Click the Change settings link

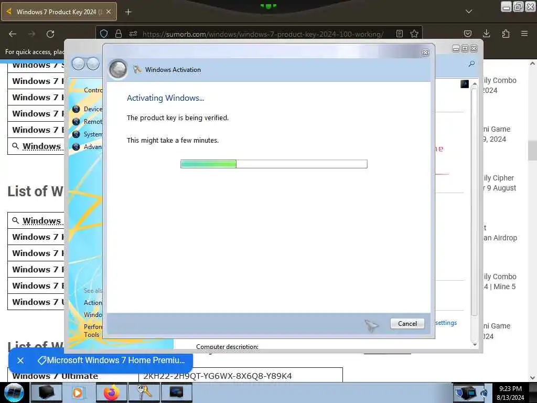pos(446,323)
